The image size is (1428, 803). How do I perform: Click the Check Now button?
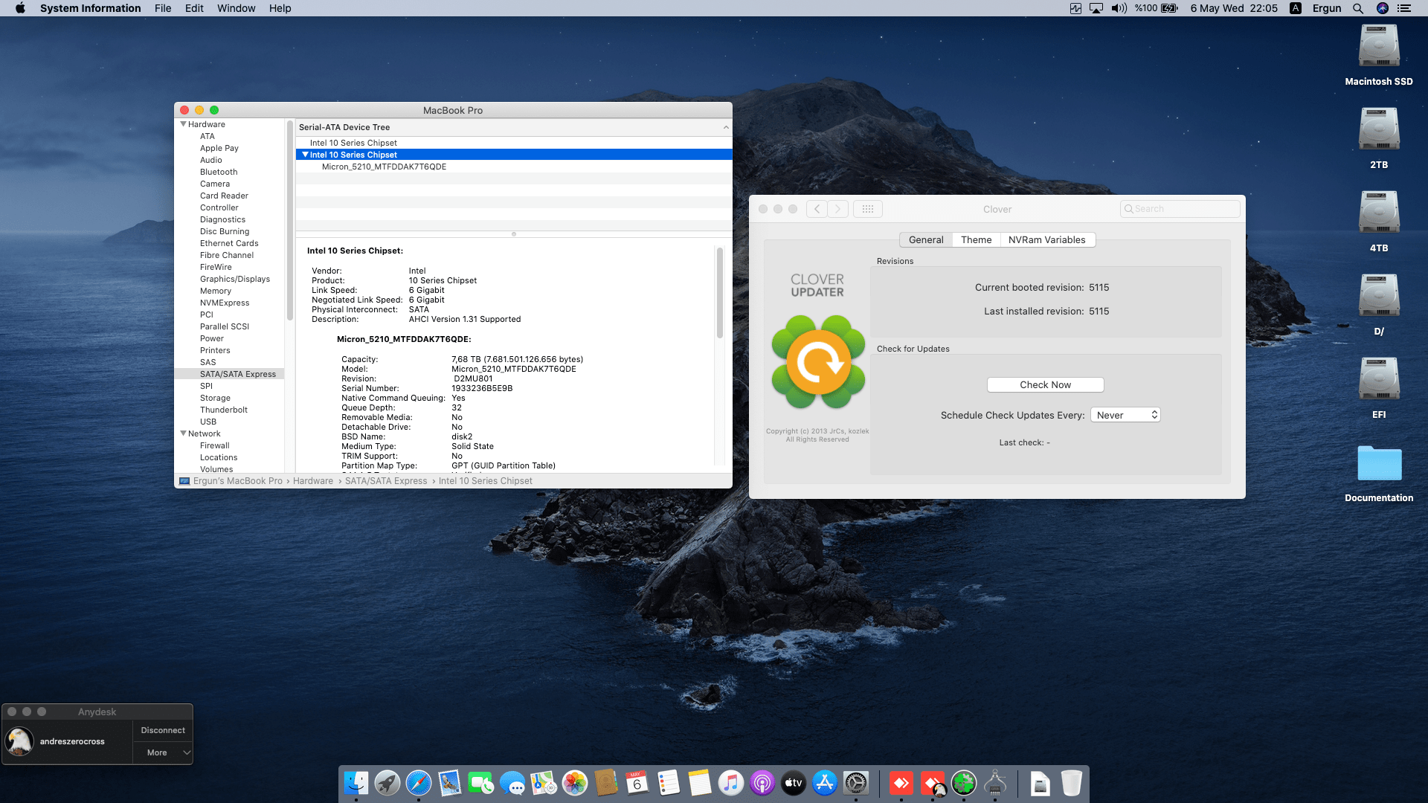[1045, 384]
